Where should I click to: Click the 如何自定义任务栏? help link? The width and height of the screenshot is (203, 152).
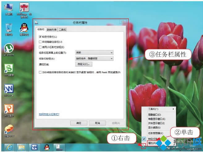pyautogui.click(x=49, y=114)
